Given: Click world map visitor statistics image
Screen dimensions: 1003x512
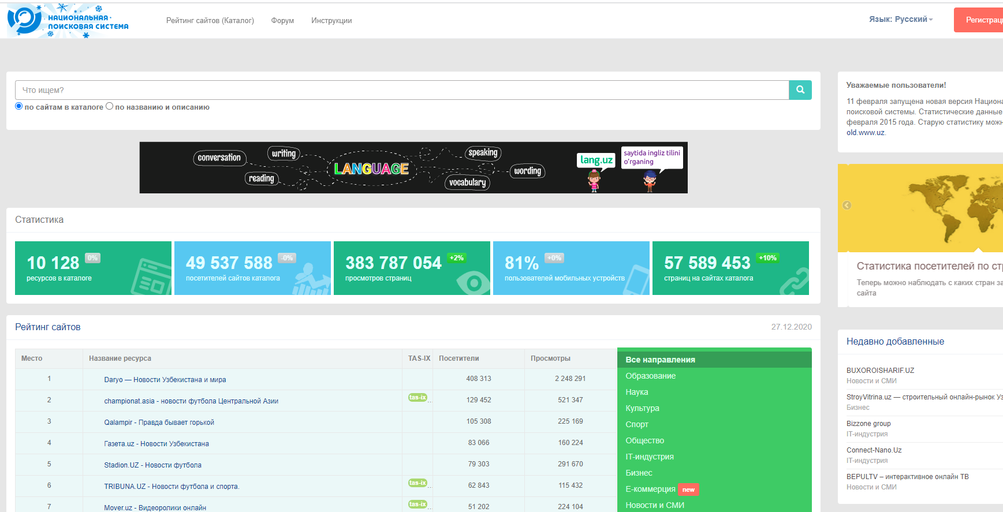Looking at the screenshot, I should tap(920, 208).
